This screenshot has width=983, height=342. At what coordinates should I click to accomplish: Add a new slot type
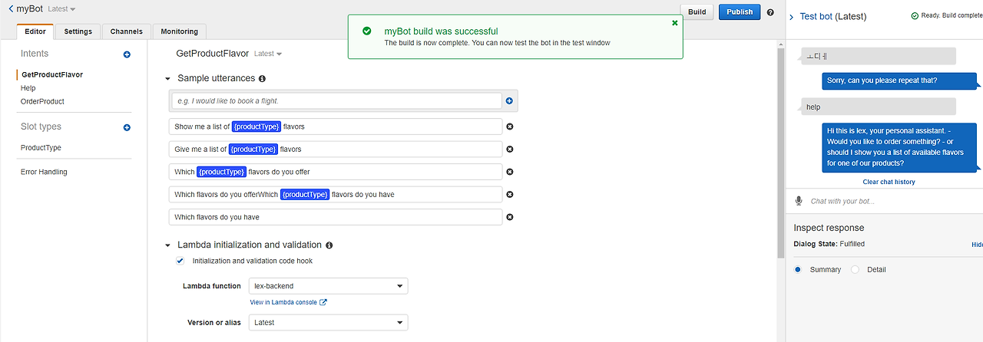click(127, 127)
